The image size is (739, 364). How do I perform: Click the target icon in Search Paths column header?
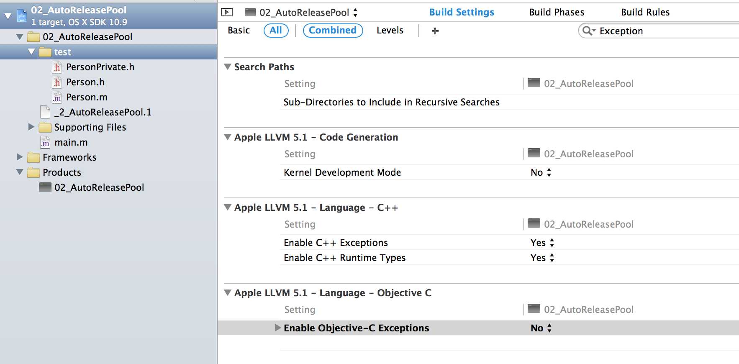pyautogui.click(x=534, y=82)
